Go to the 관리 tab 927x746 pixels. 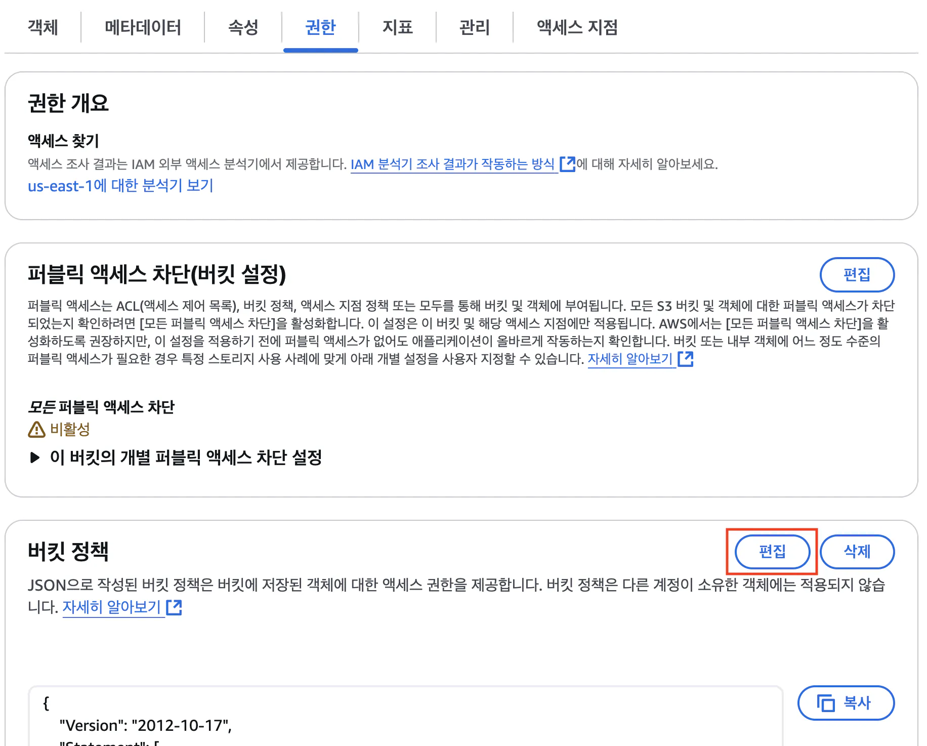point(474,27)
